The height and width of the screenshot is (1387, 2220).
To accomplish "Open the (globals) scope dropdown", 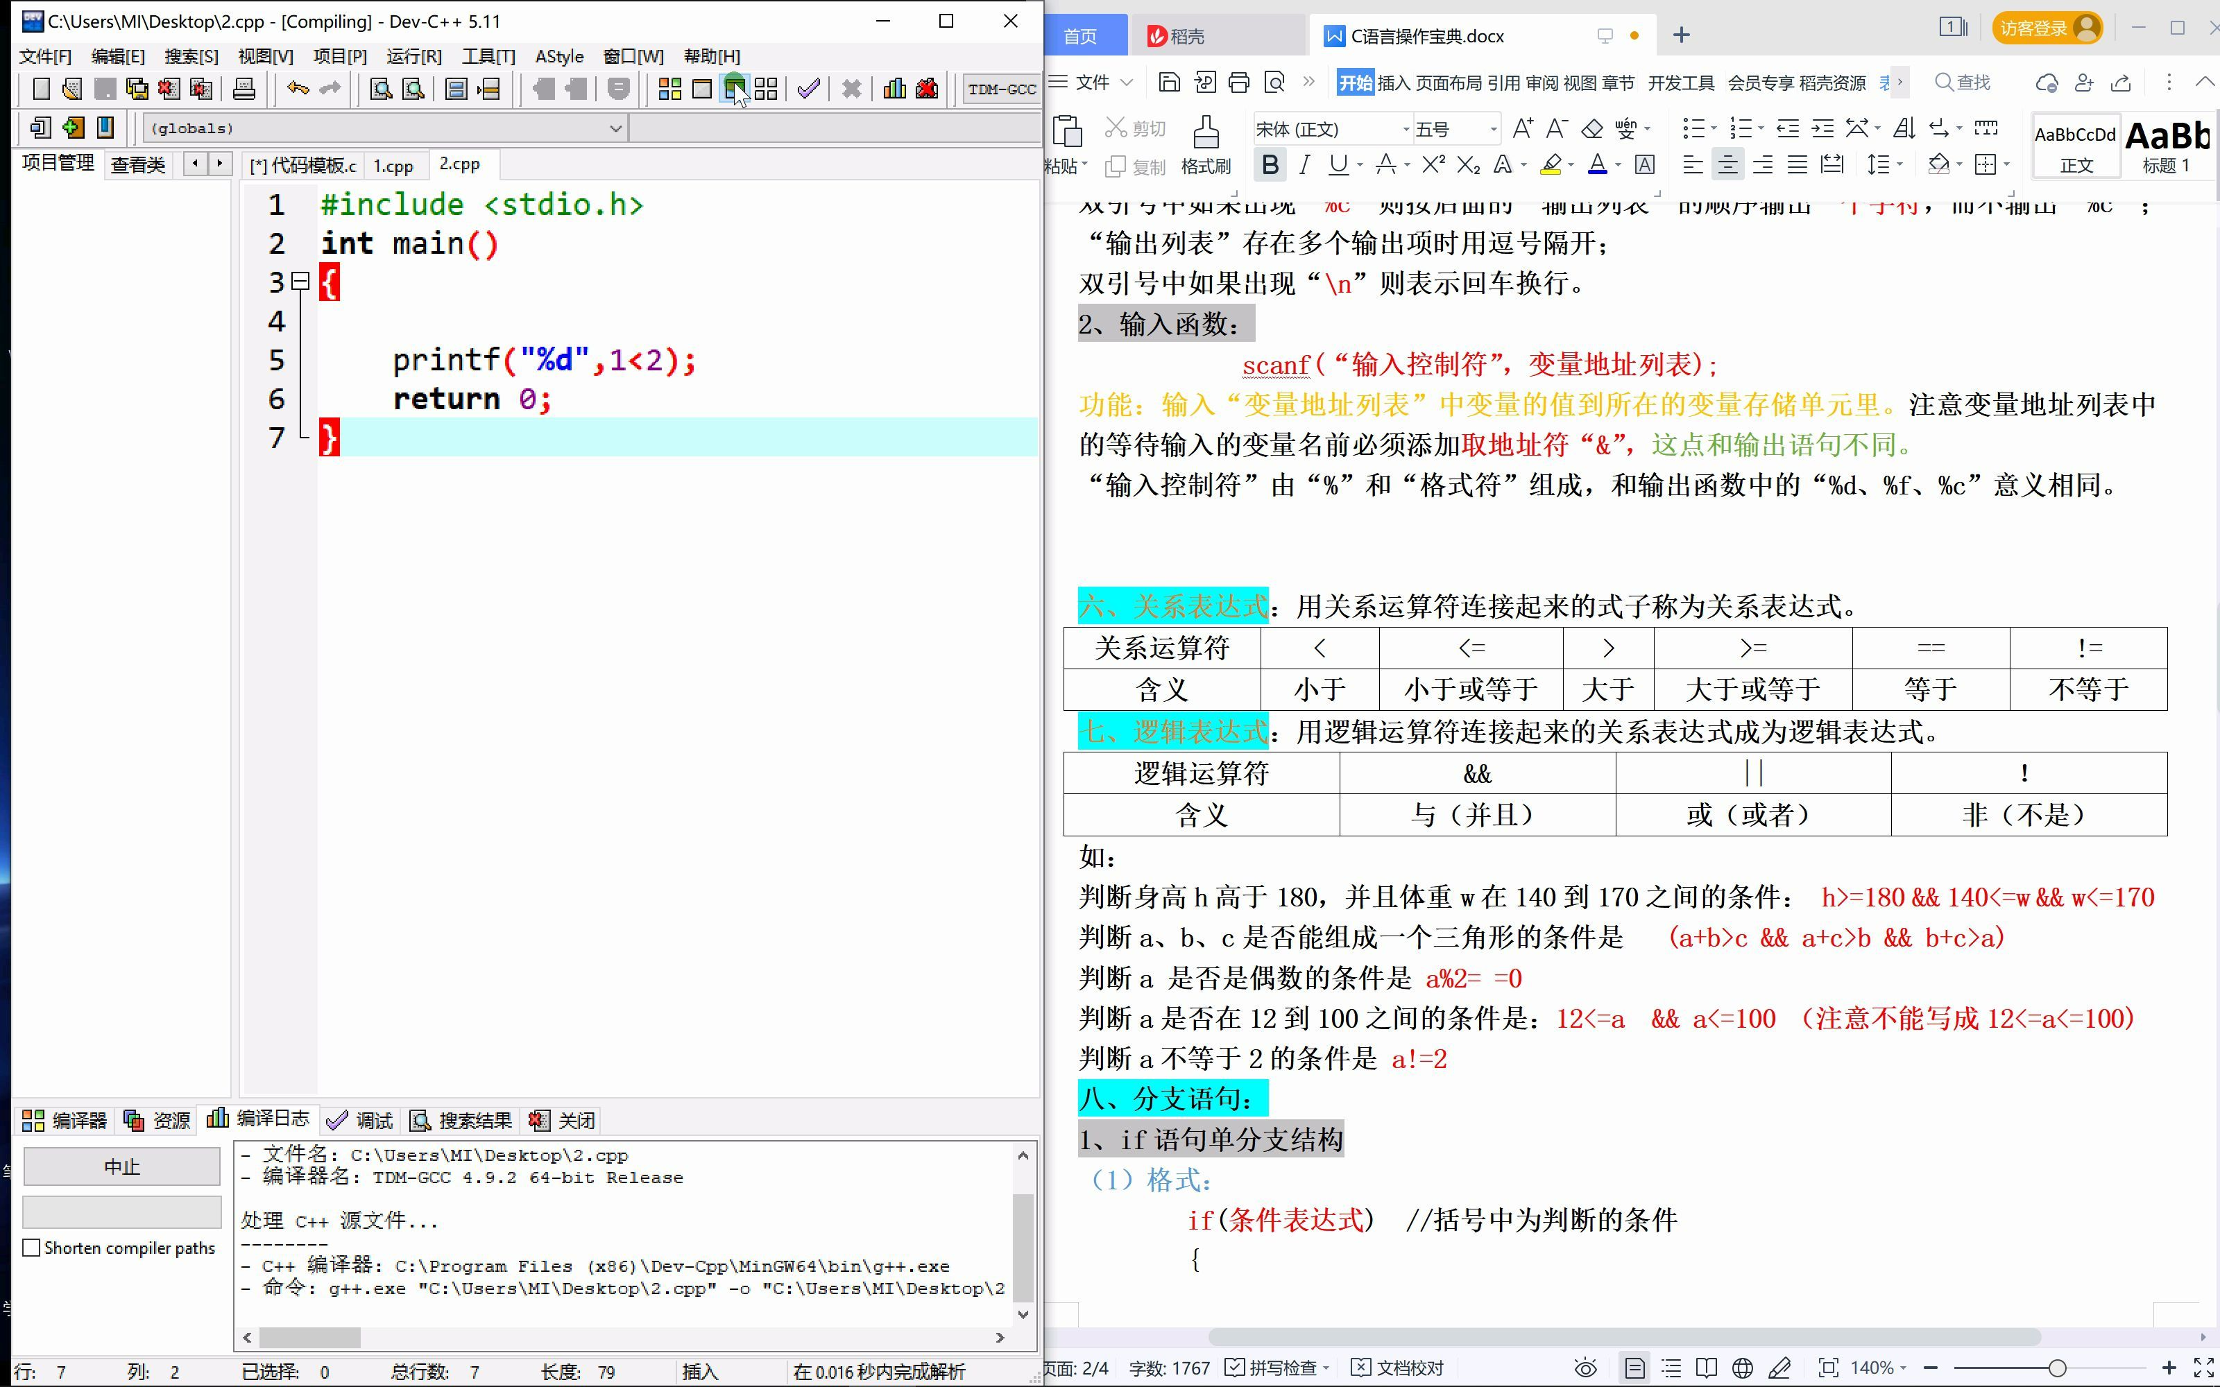I will point(615,128).
